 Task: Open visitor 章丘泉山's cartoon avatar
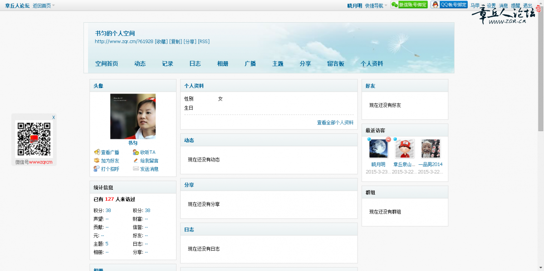click(405, 148)
